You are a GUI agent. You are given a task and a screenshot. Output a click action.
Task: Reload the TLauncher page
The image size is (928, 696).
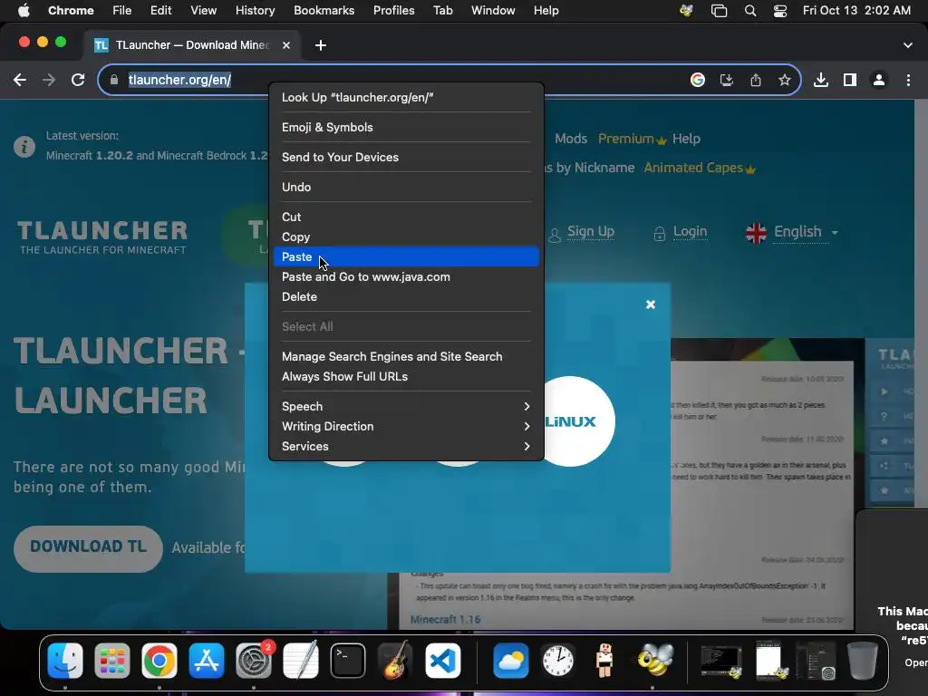tap(78, 80)
